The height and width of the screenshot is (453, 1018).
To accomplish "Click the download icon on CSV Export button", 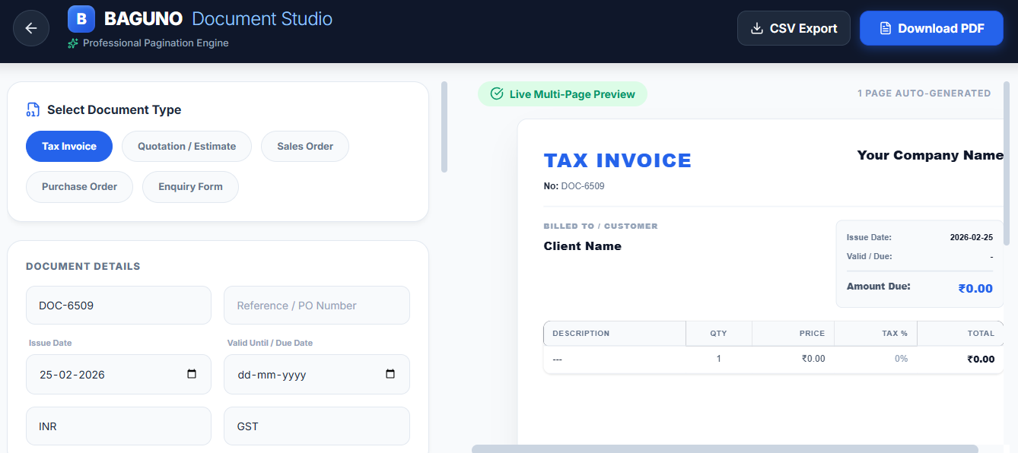I will point(756,27).
